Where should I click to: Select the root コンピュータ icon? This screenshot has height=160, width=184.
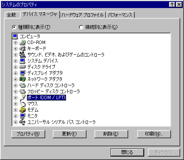[x=15, y=36]
